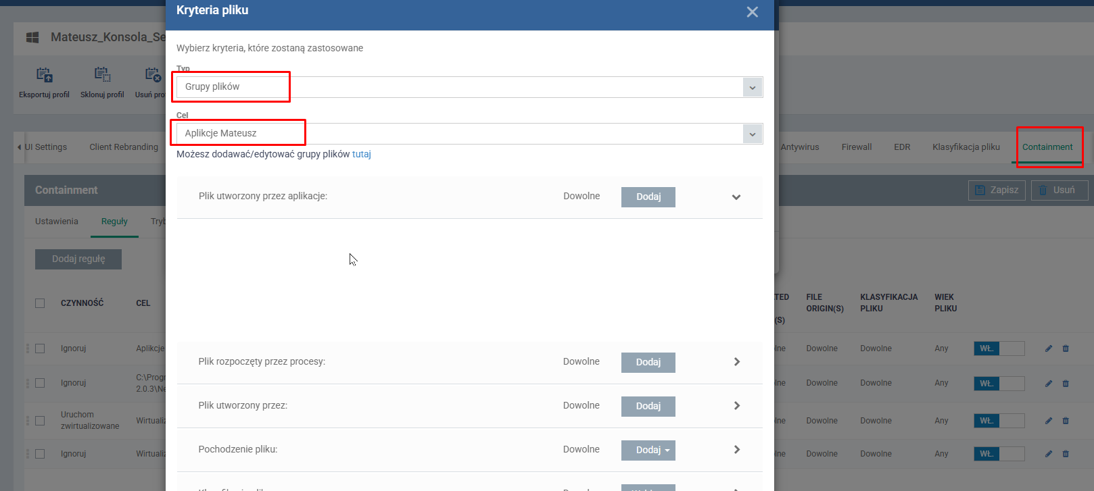Open the Ustawienia sub-tab

[x=57, y=222]
